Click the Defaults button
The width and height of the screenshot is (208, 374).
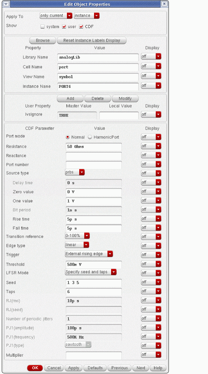pos(95,368)
